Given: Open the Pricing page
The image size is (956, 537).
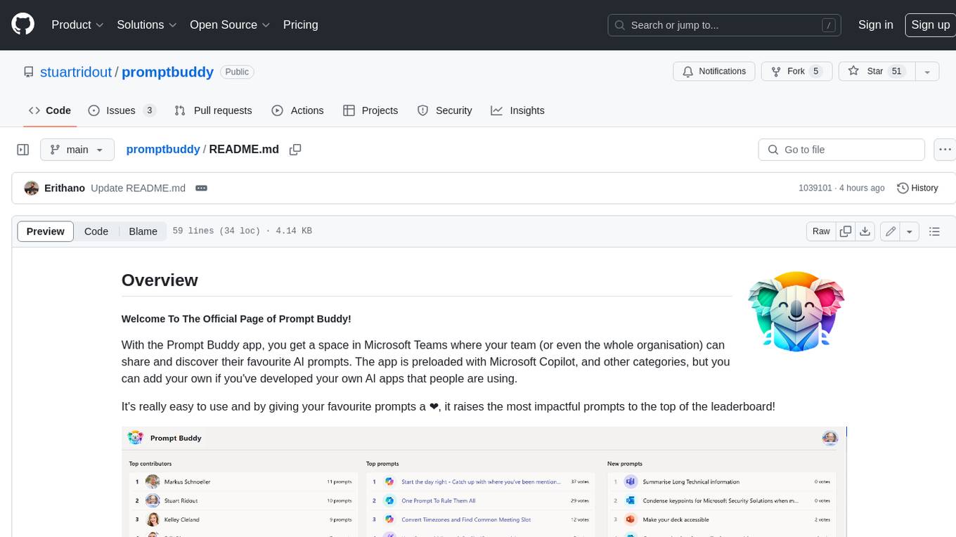Looking at the screenshot, I should tap(300, 25).
